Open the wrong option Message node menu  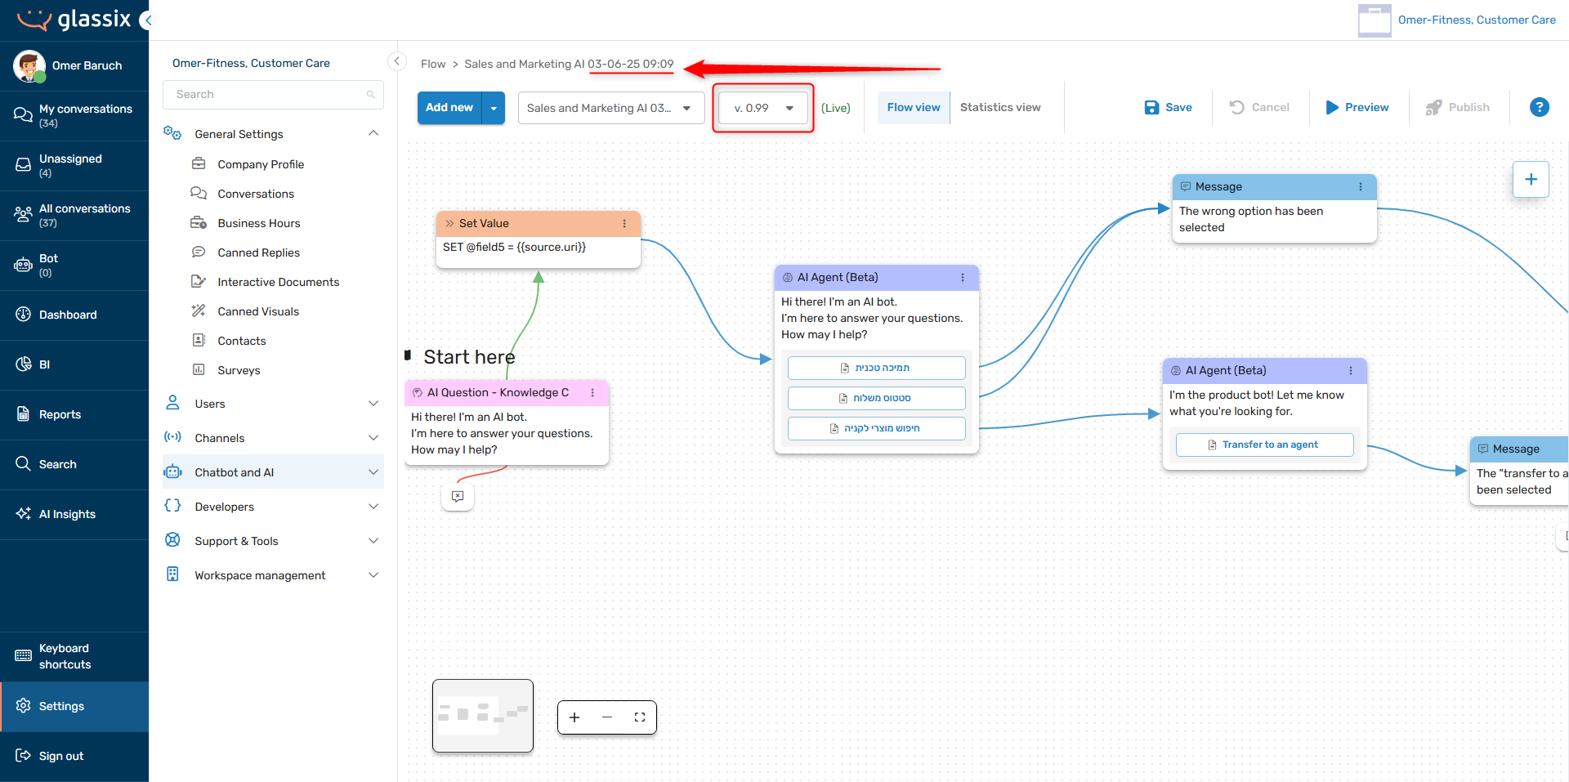tap(1361, 187)
